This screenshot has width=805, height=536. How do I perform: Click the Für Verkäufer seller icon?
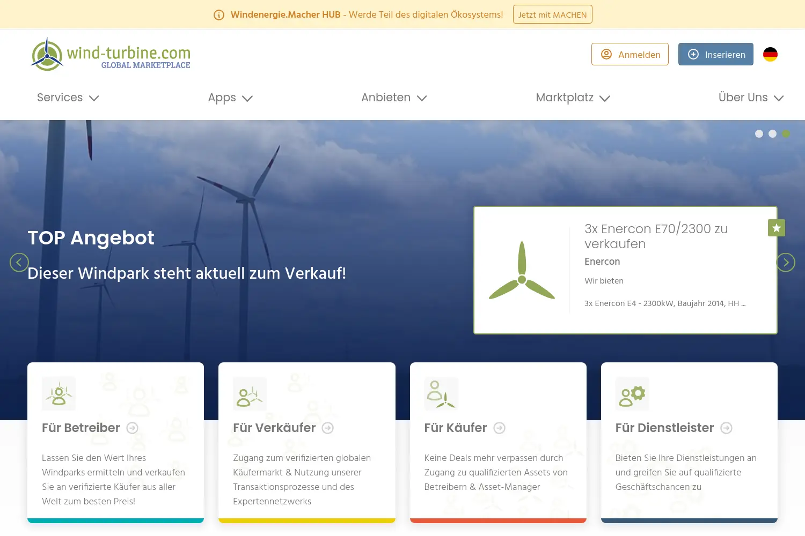pos(250,394)
